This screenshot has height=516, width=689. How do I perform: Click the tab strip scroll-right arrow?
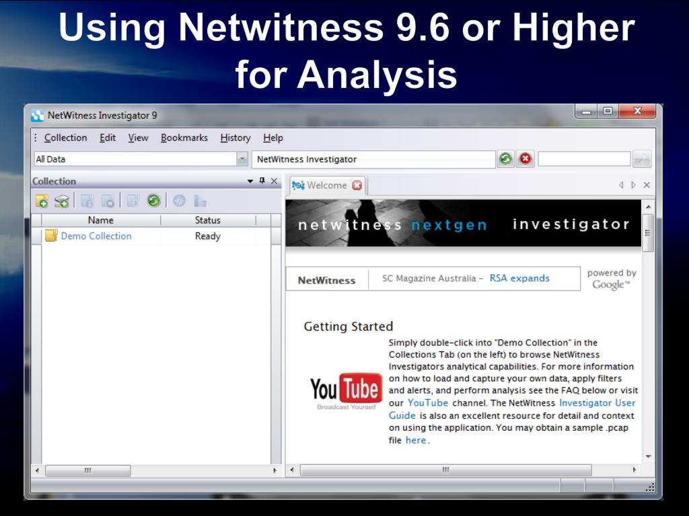coord(633,185)
